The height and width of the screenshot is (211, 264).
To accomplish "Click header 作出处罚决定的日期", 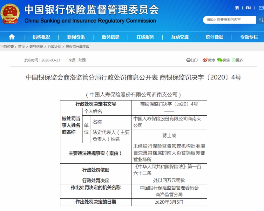I will [96, 202].
